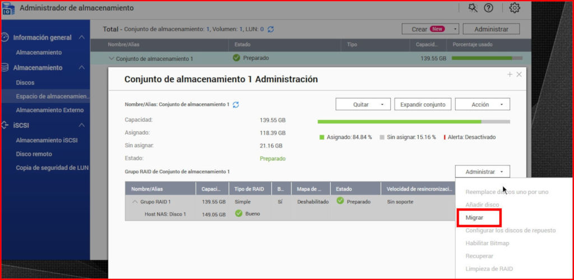This screenshot has height=280, width=574.
Task: Open the Quitar dropdown
Action: [x=363, y=105]
